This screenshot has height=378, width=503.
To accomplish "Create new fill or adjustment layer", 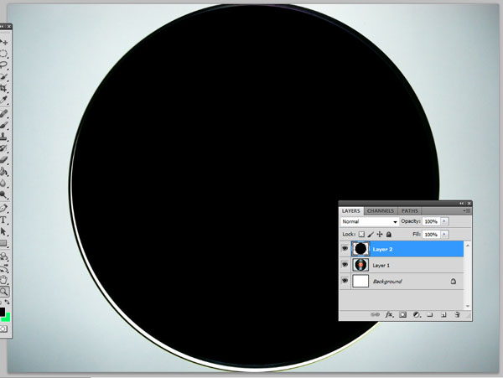I will pyautogui.click(x=417, y=315).
